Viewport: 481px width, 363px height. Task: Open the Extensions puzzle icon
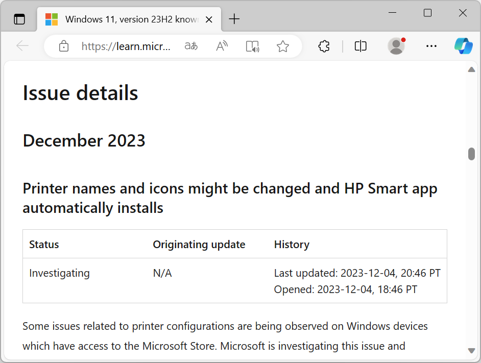tap(324, 46)
